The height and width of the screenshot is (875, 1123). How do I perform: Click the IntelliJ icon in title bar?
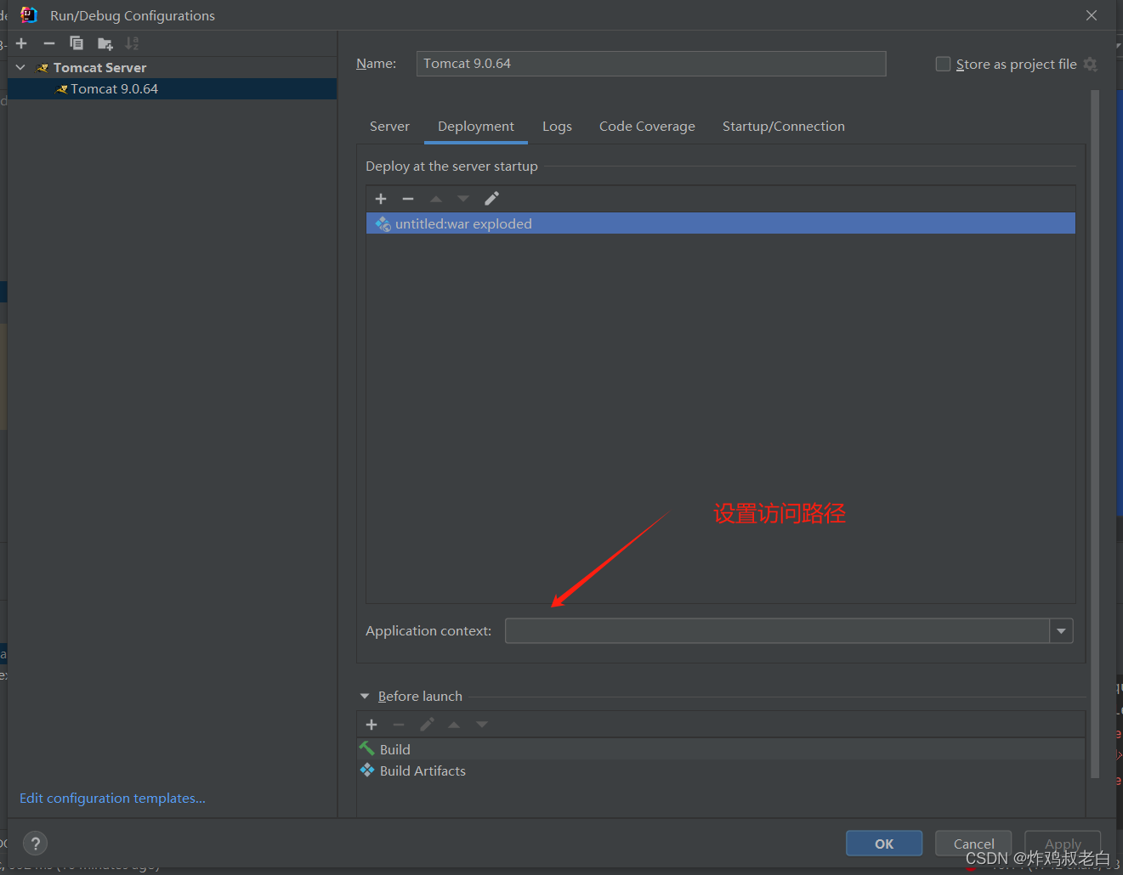pos(29,15)
